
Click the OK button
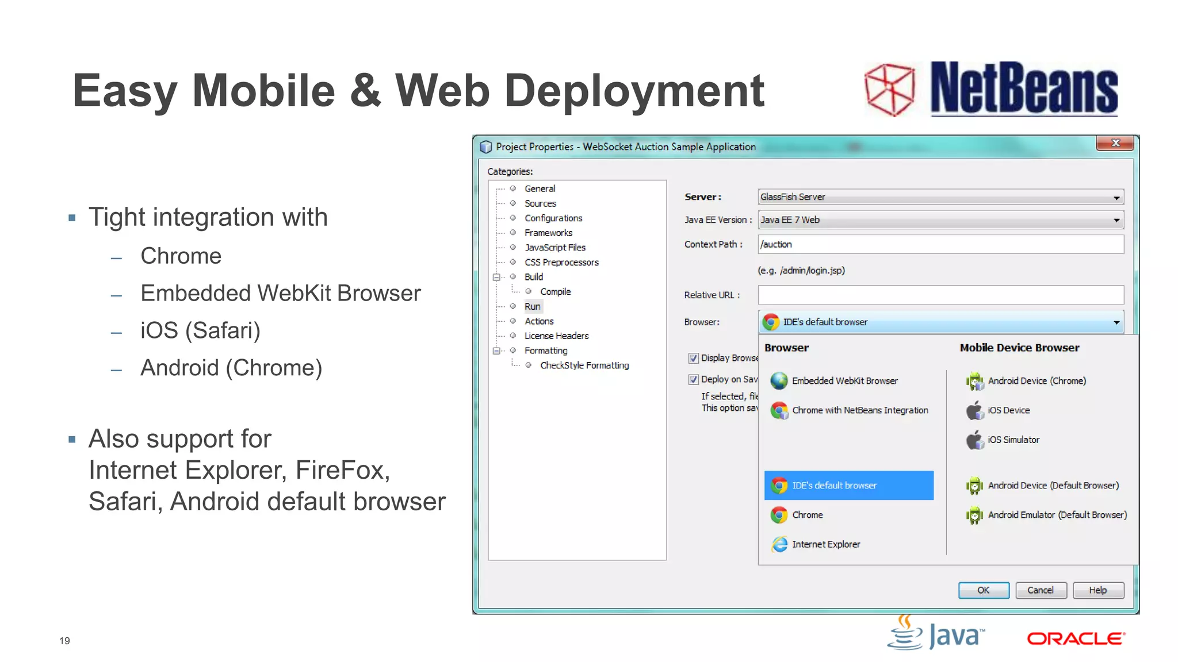click(x=984, y=590)
